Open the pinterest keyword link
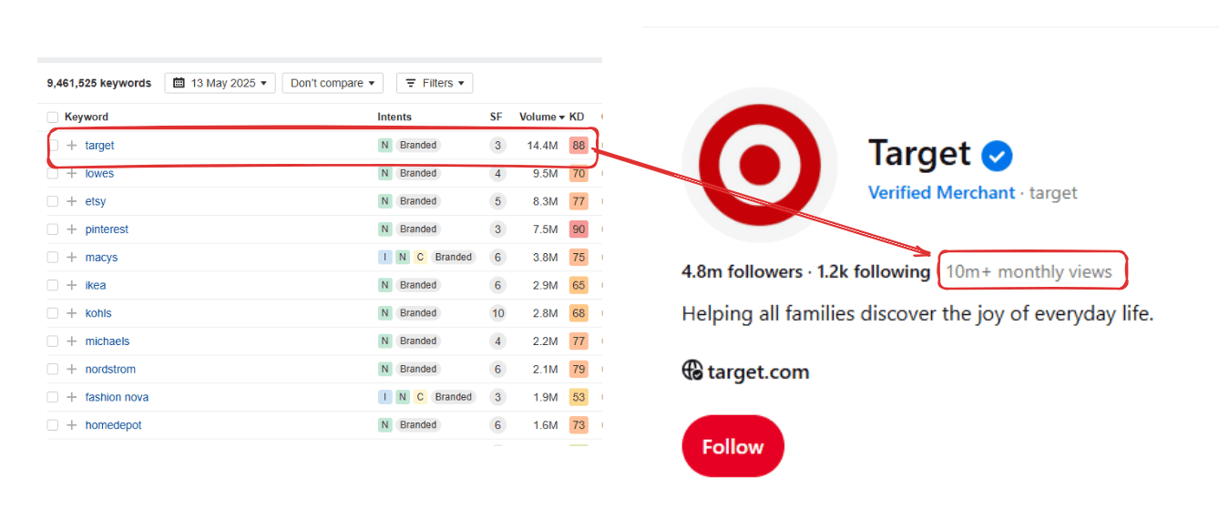1219x519 pixels. (107, 229)
